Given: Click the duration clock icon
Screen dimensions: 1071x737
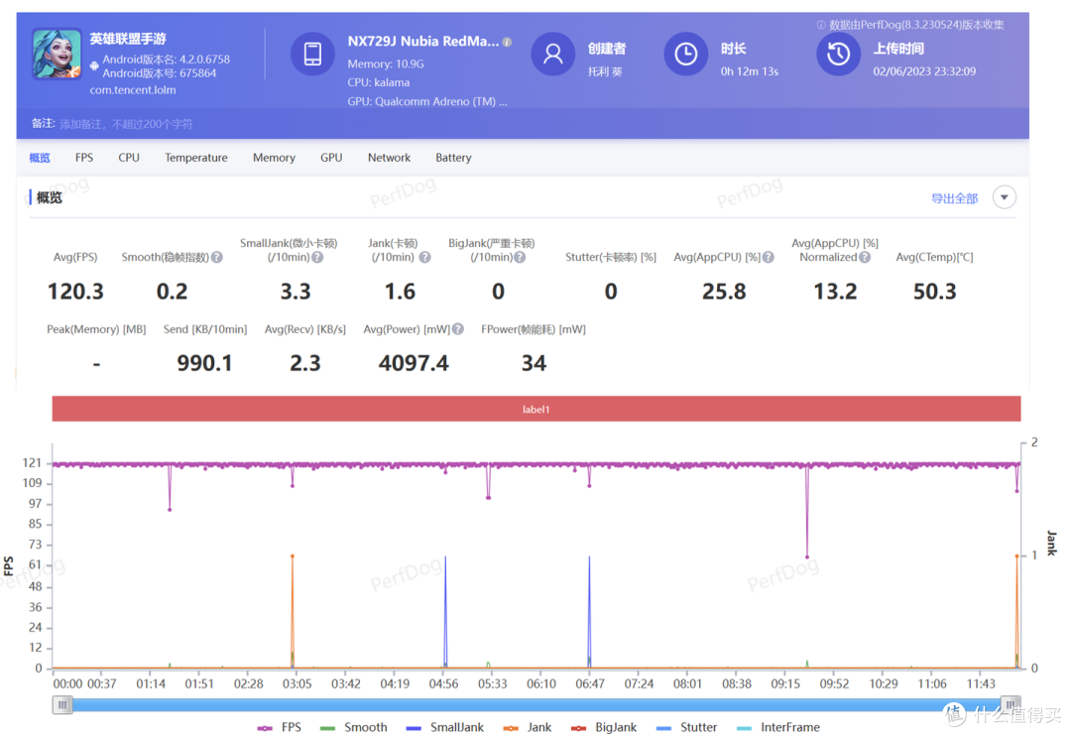Looking at the screenshot, I should [686, 54].
